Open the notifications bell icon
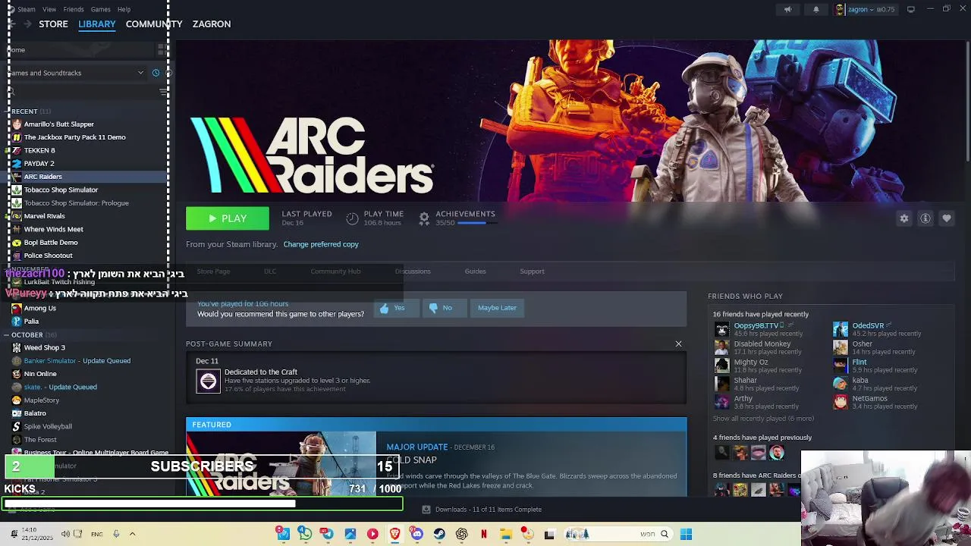Viewport: 971px width, 546px height. point(816,10)
